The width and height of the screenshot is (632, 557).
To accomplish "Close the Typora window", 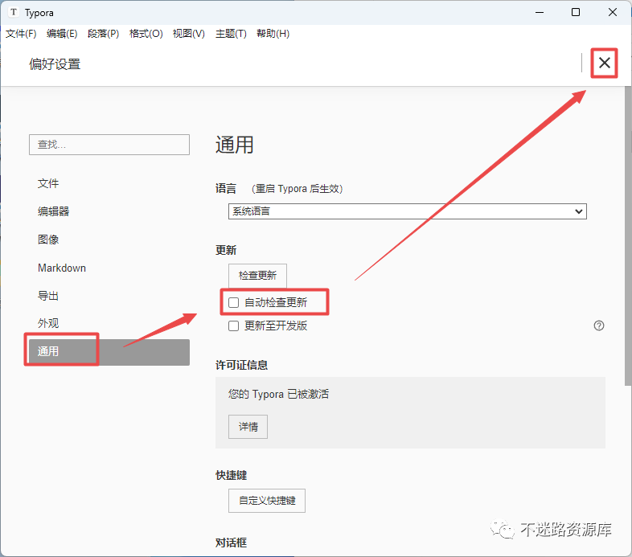I will [x=612, y=13].
